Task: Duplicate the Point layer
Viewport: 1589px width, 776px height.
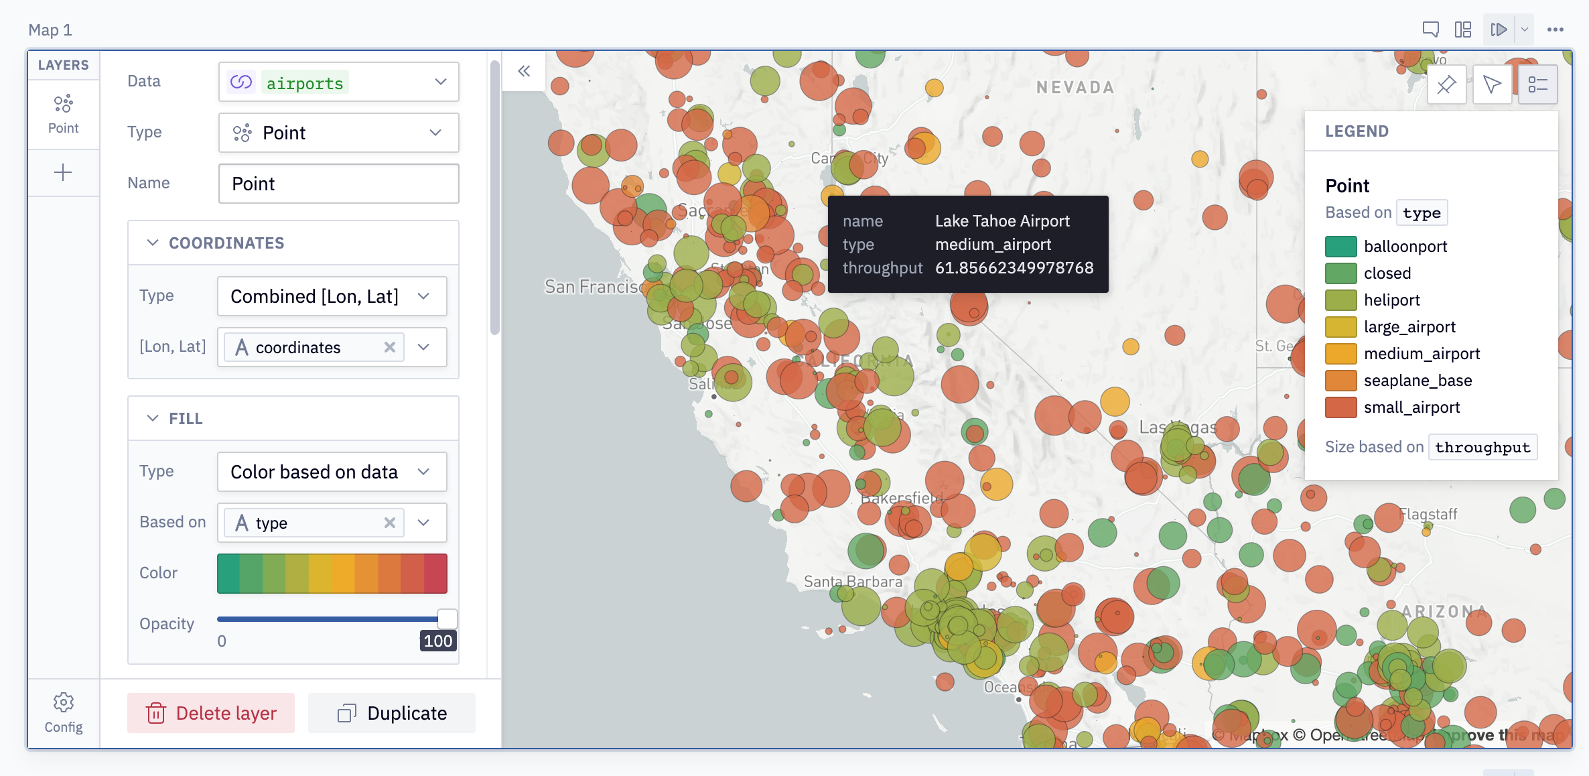Action: click(392, 712)
